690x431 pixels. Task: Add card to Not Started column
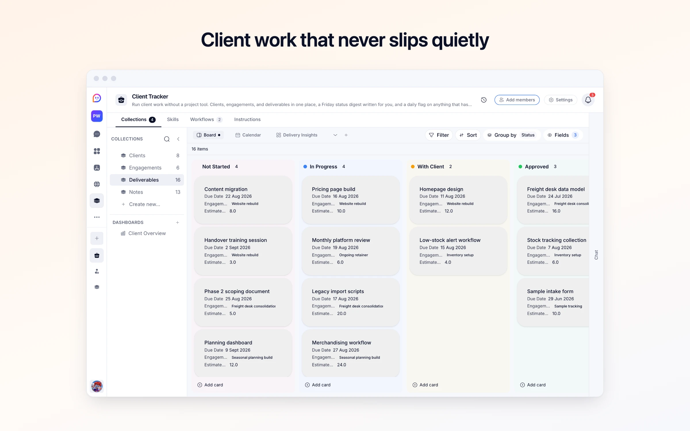(210, 385)
